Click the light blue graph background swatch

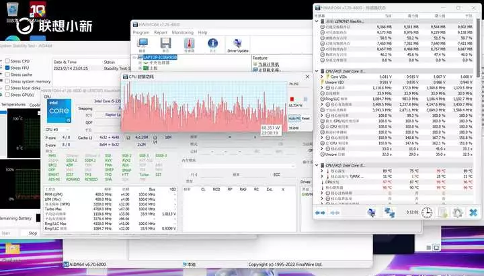[x=306, y=99]
